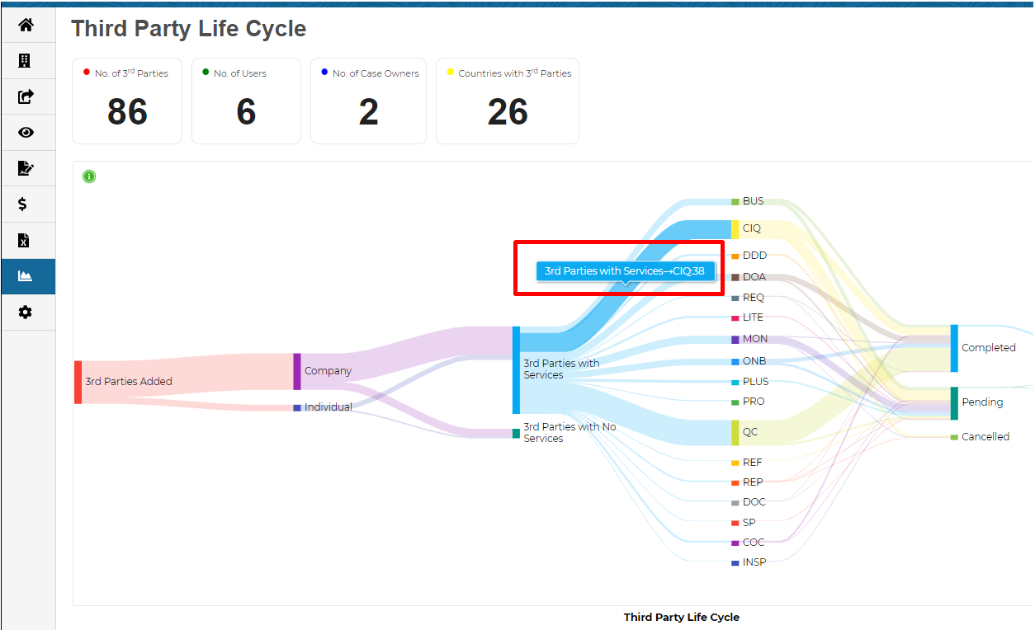
Task: Click the 3rd Parties with Services node
Action: point(516,369)
